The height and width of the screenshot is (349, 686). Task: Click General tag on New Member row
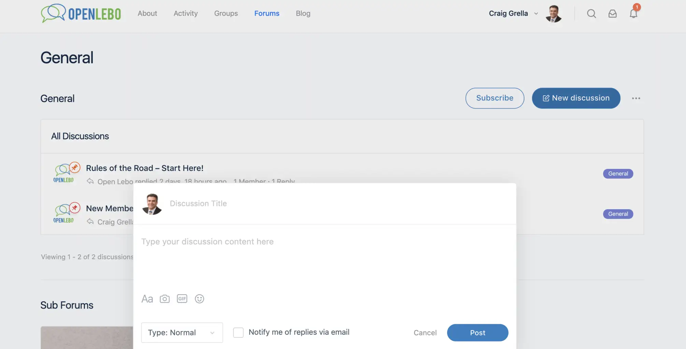[618, 214]
